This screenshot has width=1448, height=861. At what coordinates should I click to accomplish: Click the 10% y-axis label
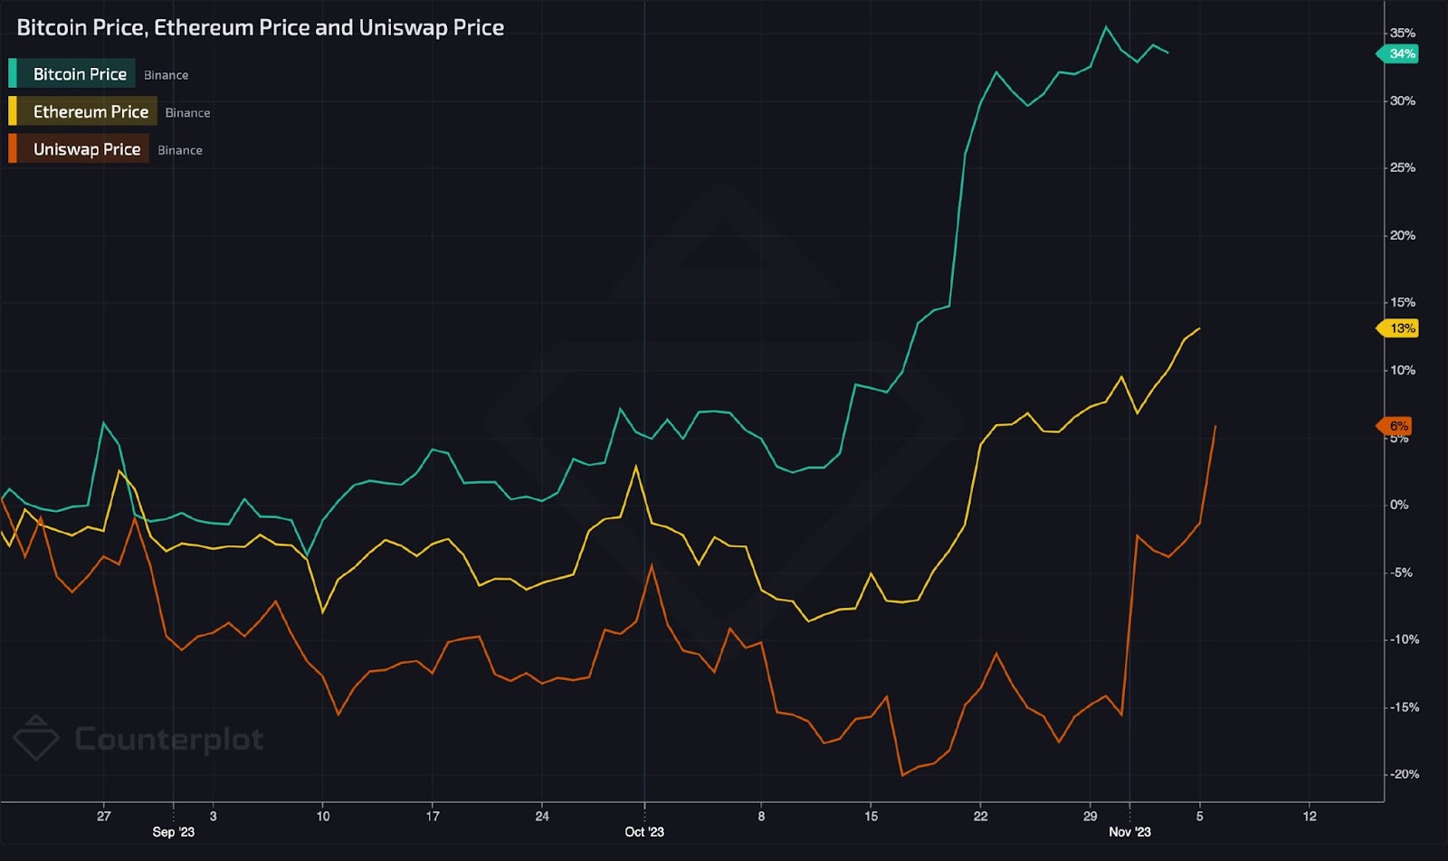point(1403,370)
